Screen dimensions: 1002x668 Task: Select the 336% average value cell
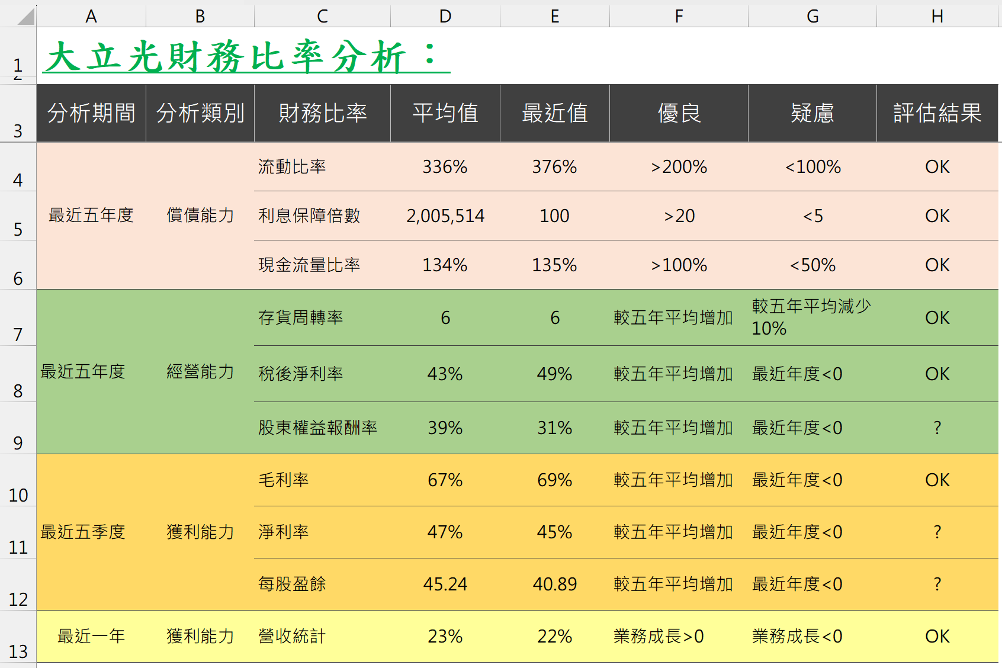(x=445, y=167)
